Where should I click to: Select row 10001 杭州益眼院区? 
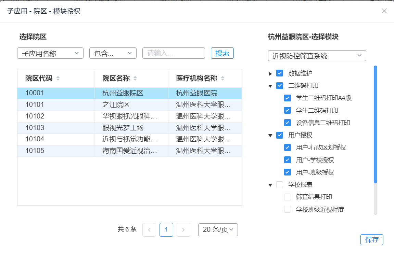(130, 93)
